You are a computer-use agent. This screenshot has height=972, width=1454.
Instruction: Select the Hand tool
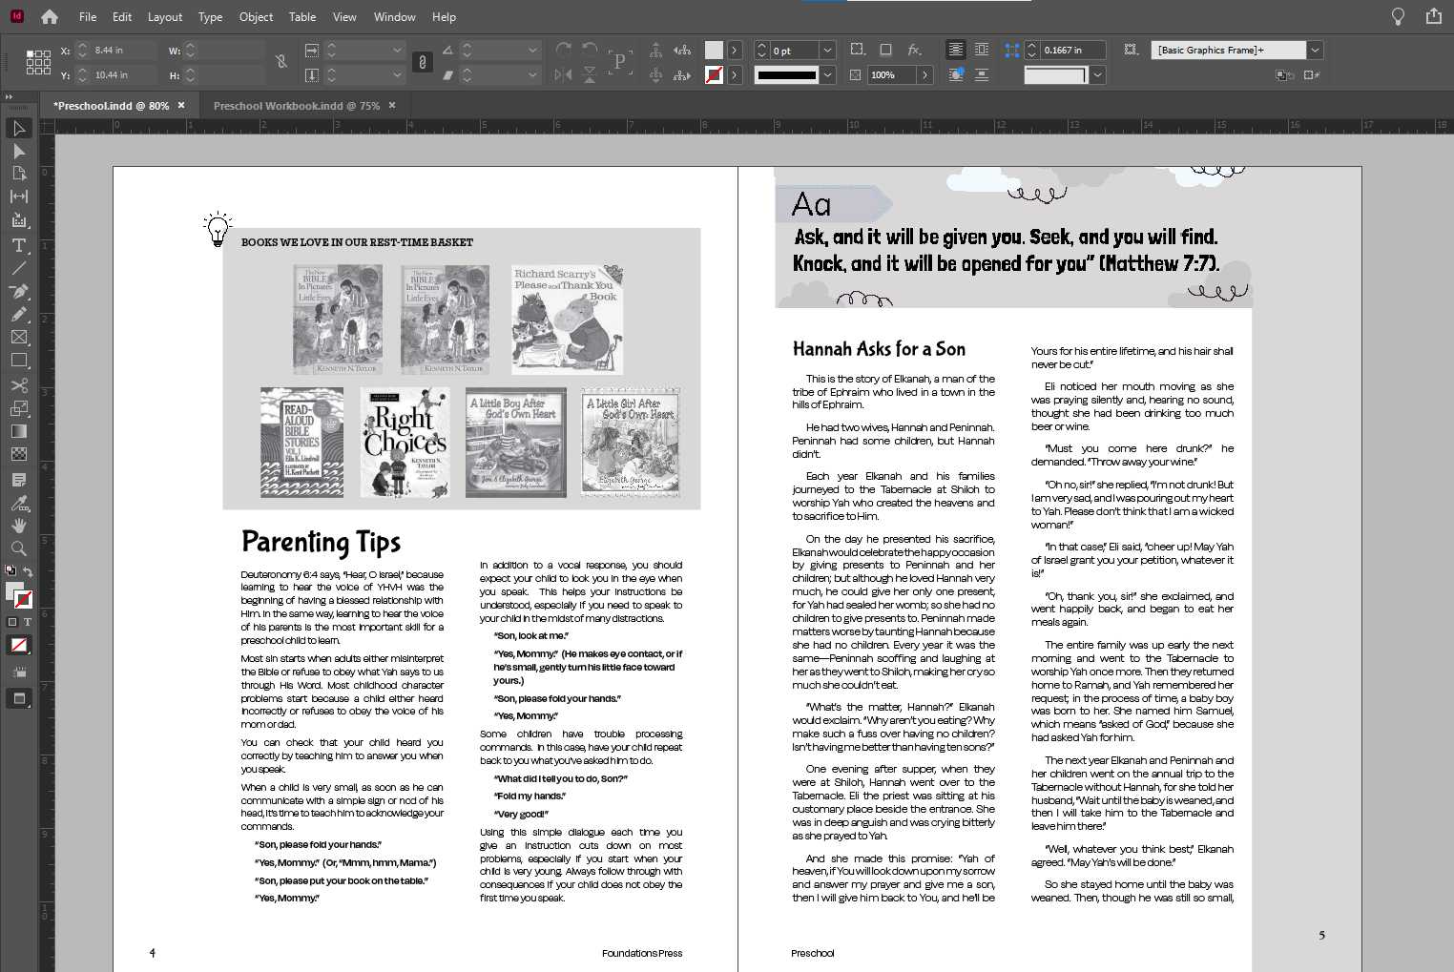[18, 526]
